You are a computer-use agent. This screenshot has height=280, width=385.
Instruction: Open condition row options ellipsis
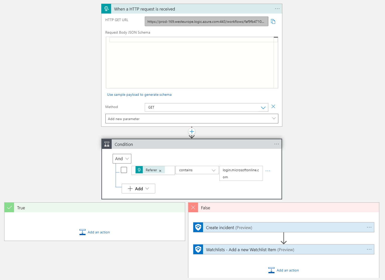268,171
